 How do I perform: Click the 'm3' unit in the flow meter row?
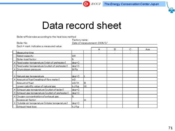[x=74, y=79]
